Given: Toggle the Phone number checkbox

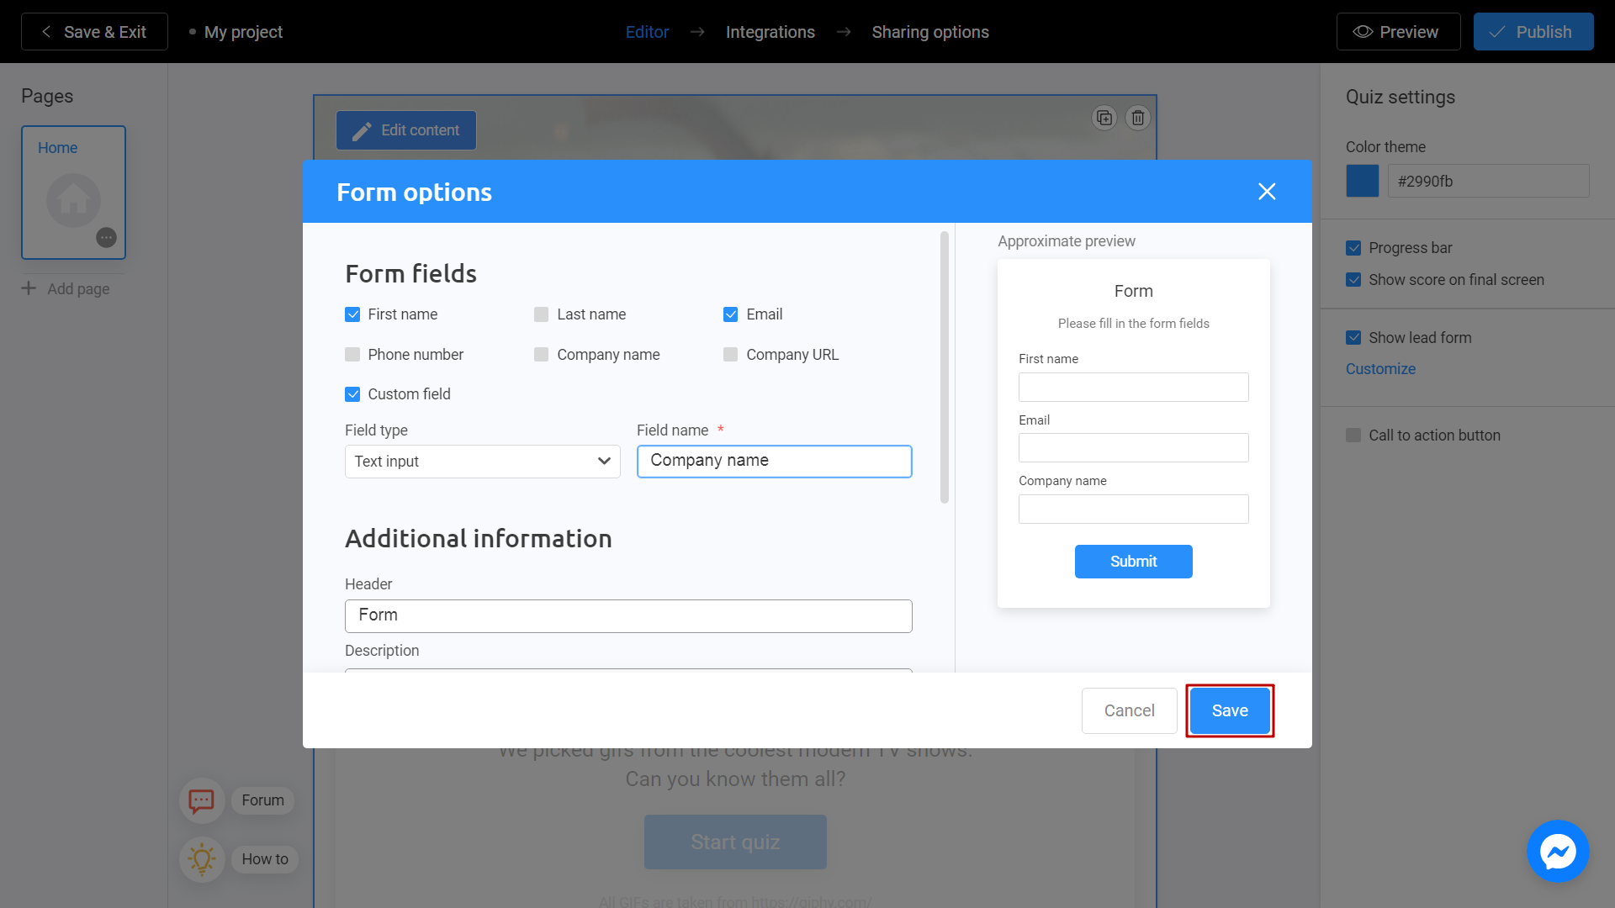Looking at the screenshot, I should point(352,354).
